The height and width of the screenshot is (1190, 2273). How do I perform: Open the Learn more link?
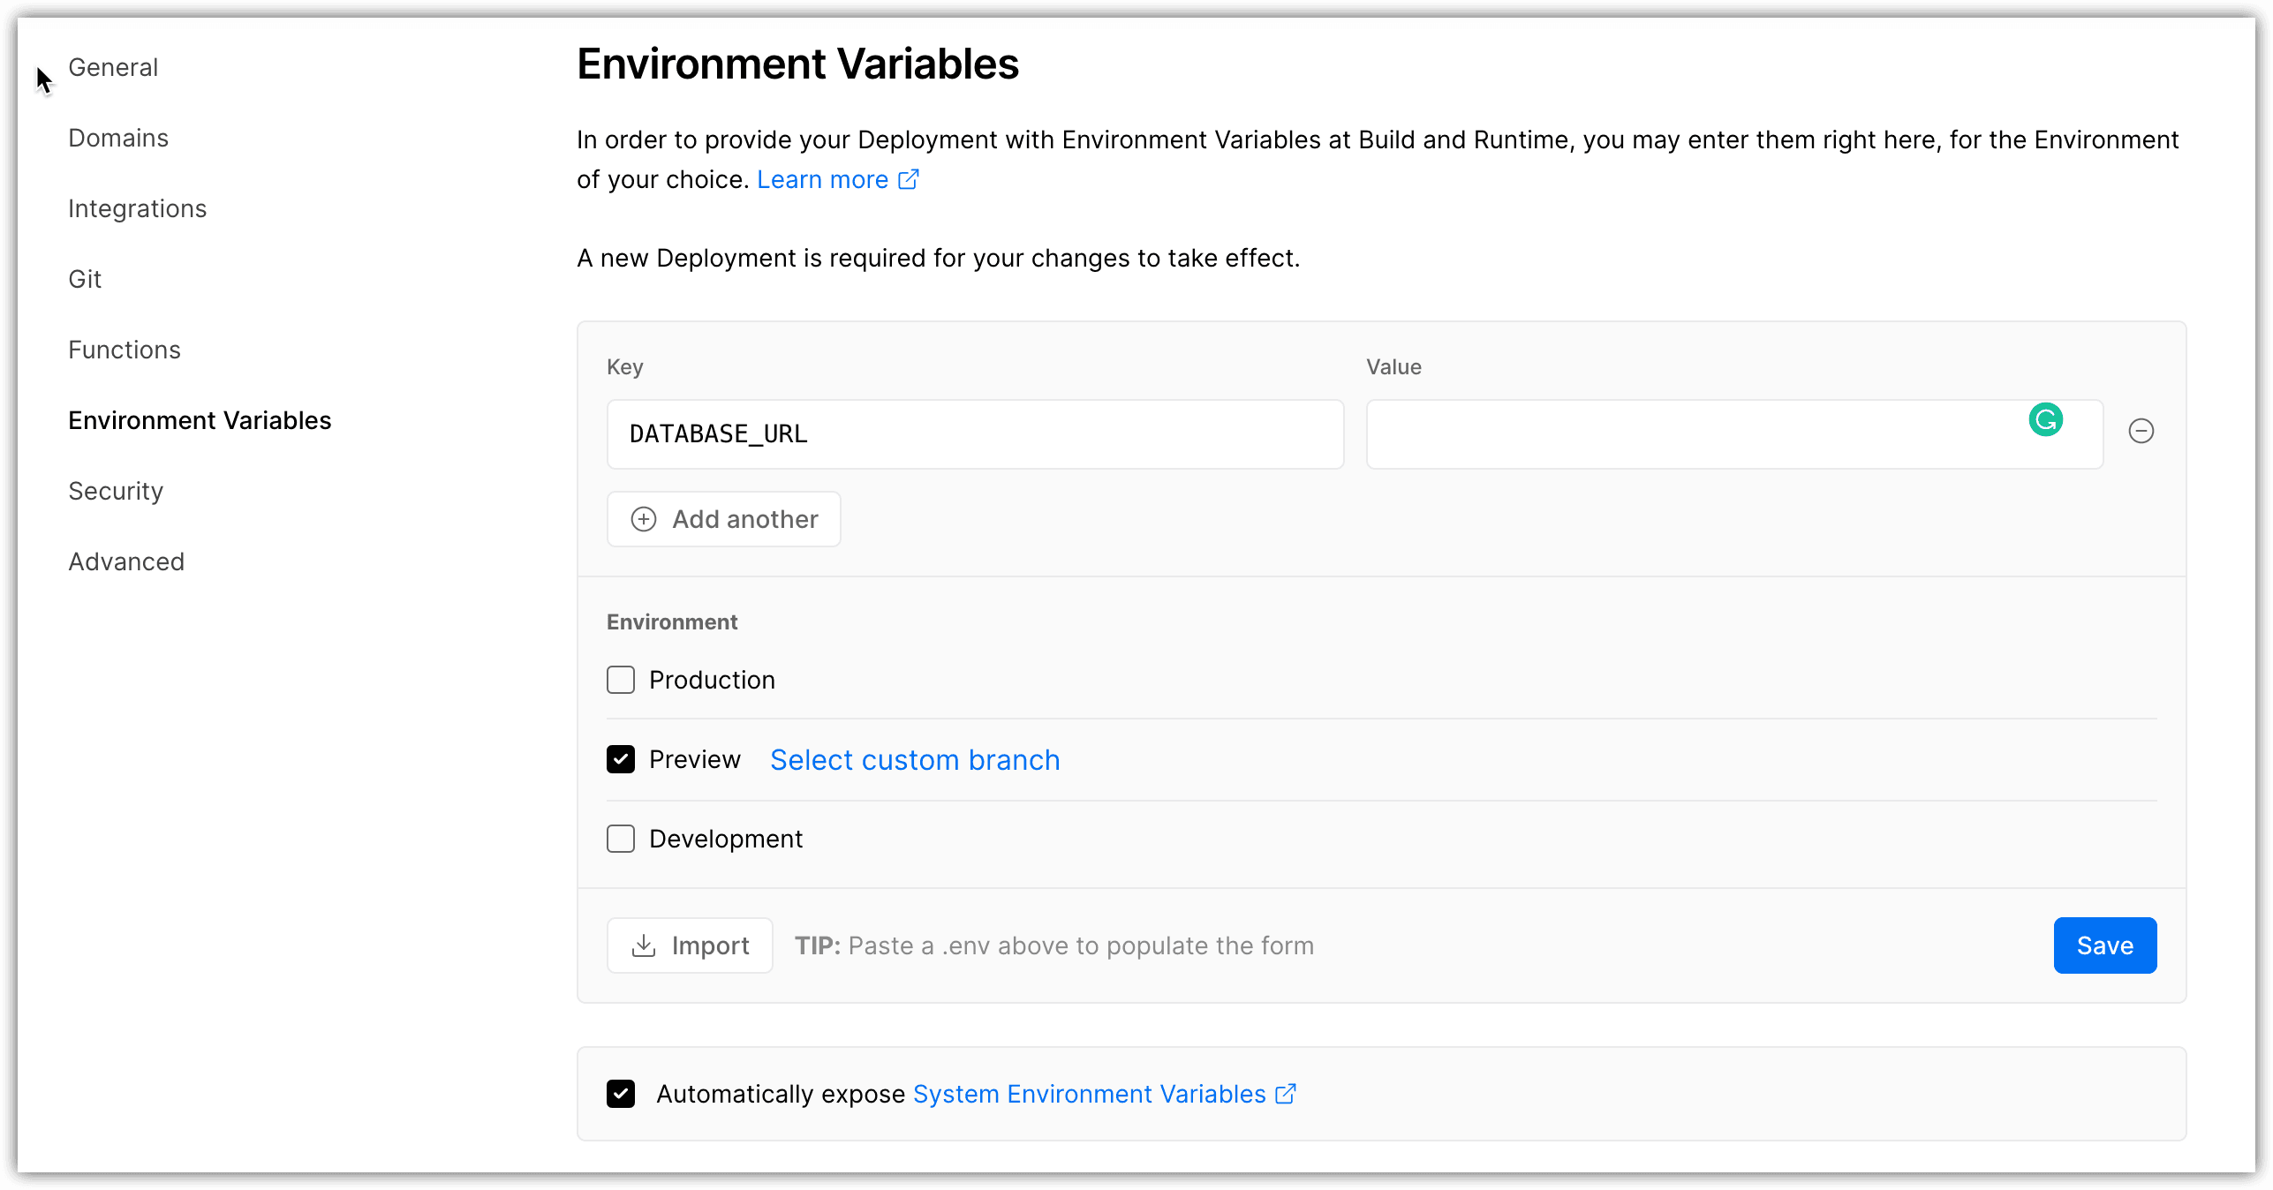[x=822, y=179]
